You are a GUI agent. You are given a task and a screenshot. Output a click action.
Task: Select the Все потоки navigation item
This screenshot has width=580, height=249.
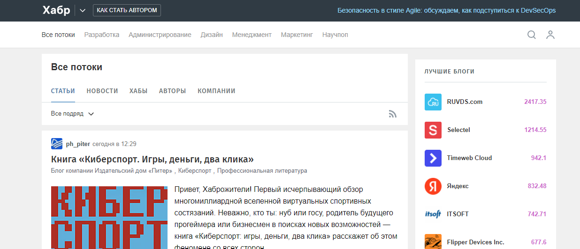point(58,35)
